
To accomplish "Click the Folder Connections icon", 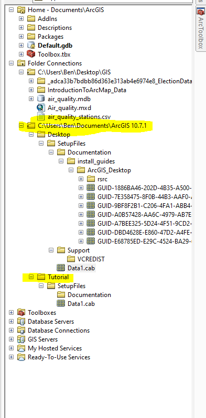I will [x=21, y=63].
